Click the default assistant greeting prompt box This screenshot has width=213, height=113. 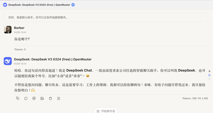click(x=106, y=17)
